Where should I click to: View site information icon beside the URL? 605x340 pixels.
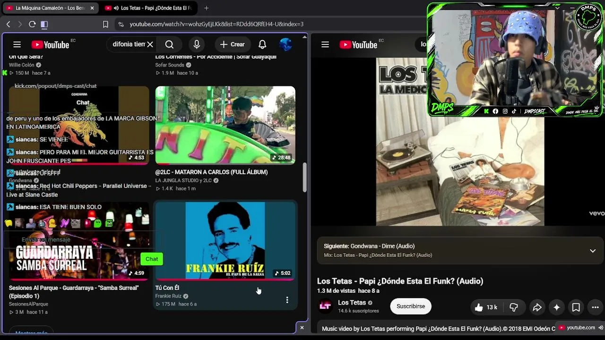pyautogui.click(x=121, y=24)
